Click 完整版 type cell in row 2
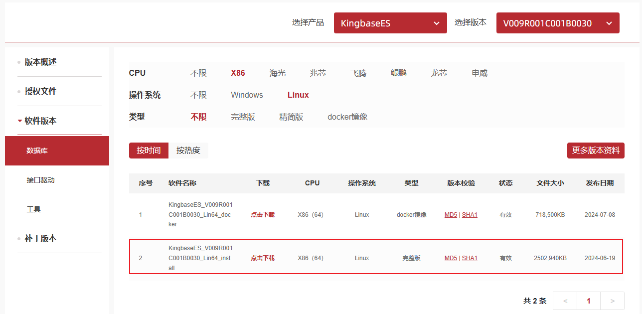 411,258
